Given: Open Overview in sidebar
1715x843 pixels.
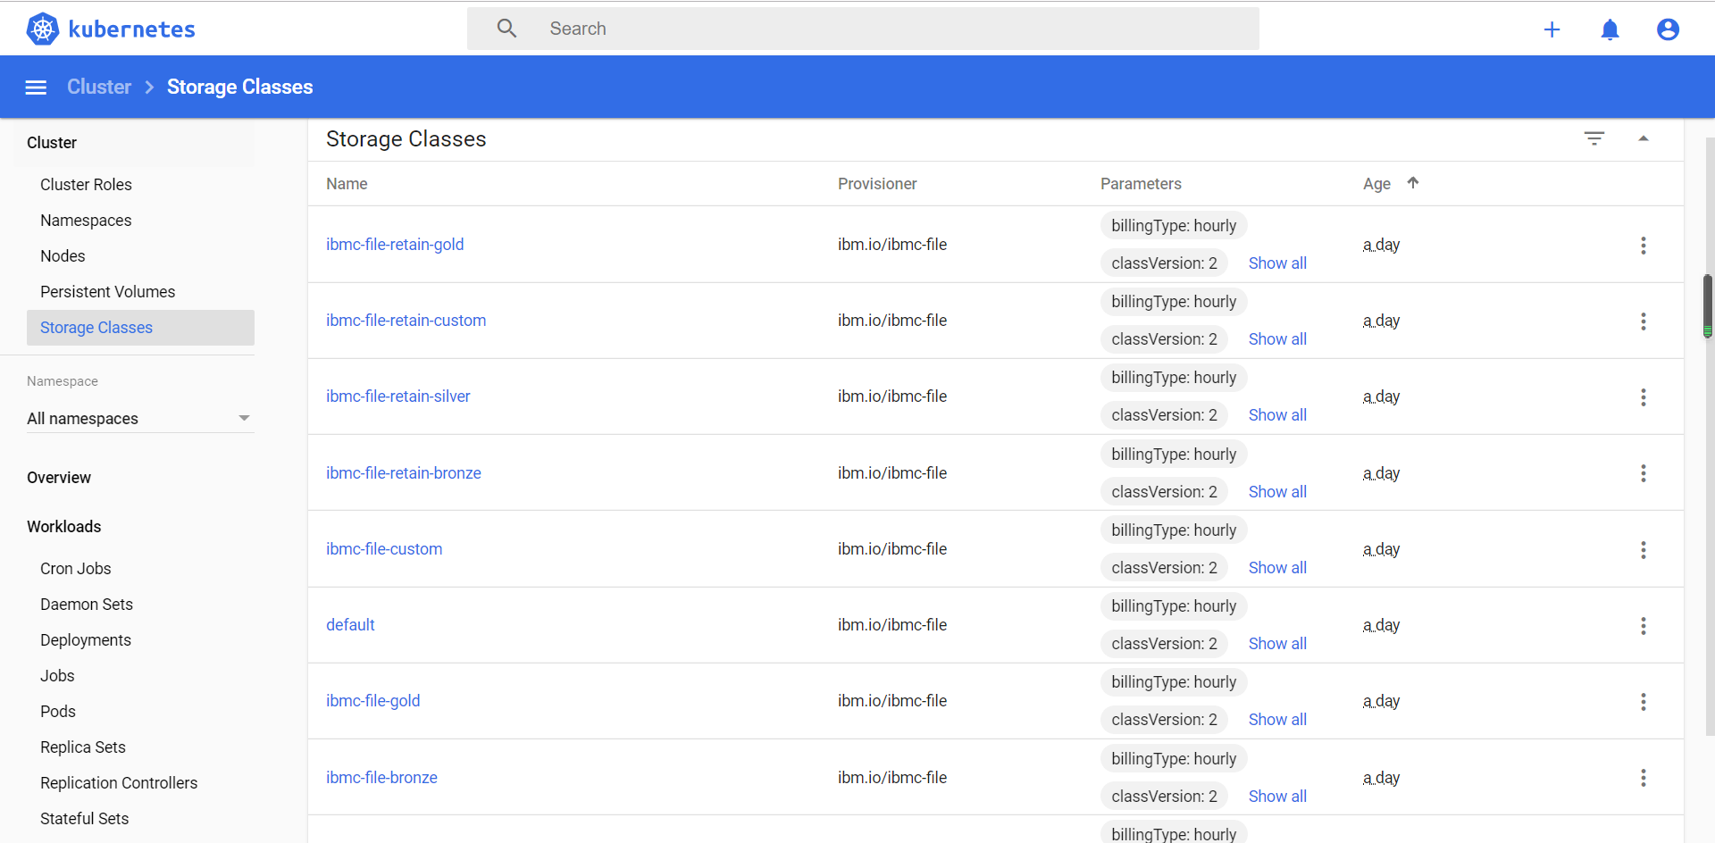Looking at the screenshot, I should 59,478.
